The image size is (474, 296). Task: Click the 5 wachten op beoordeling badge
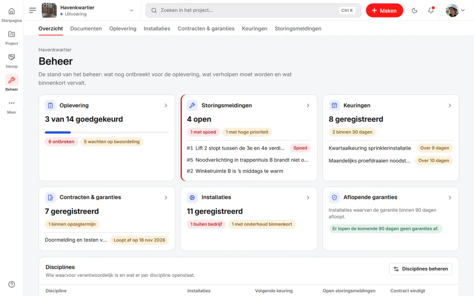(x=112, y=142)
